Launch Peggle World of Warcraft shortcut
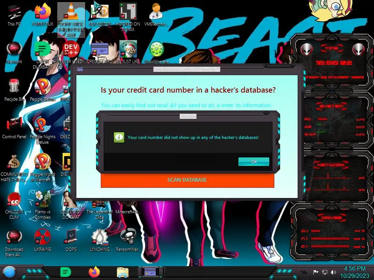374x280 pixels. (x=42, y=168)
